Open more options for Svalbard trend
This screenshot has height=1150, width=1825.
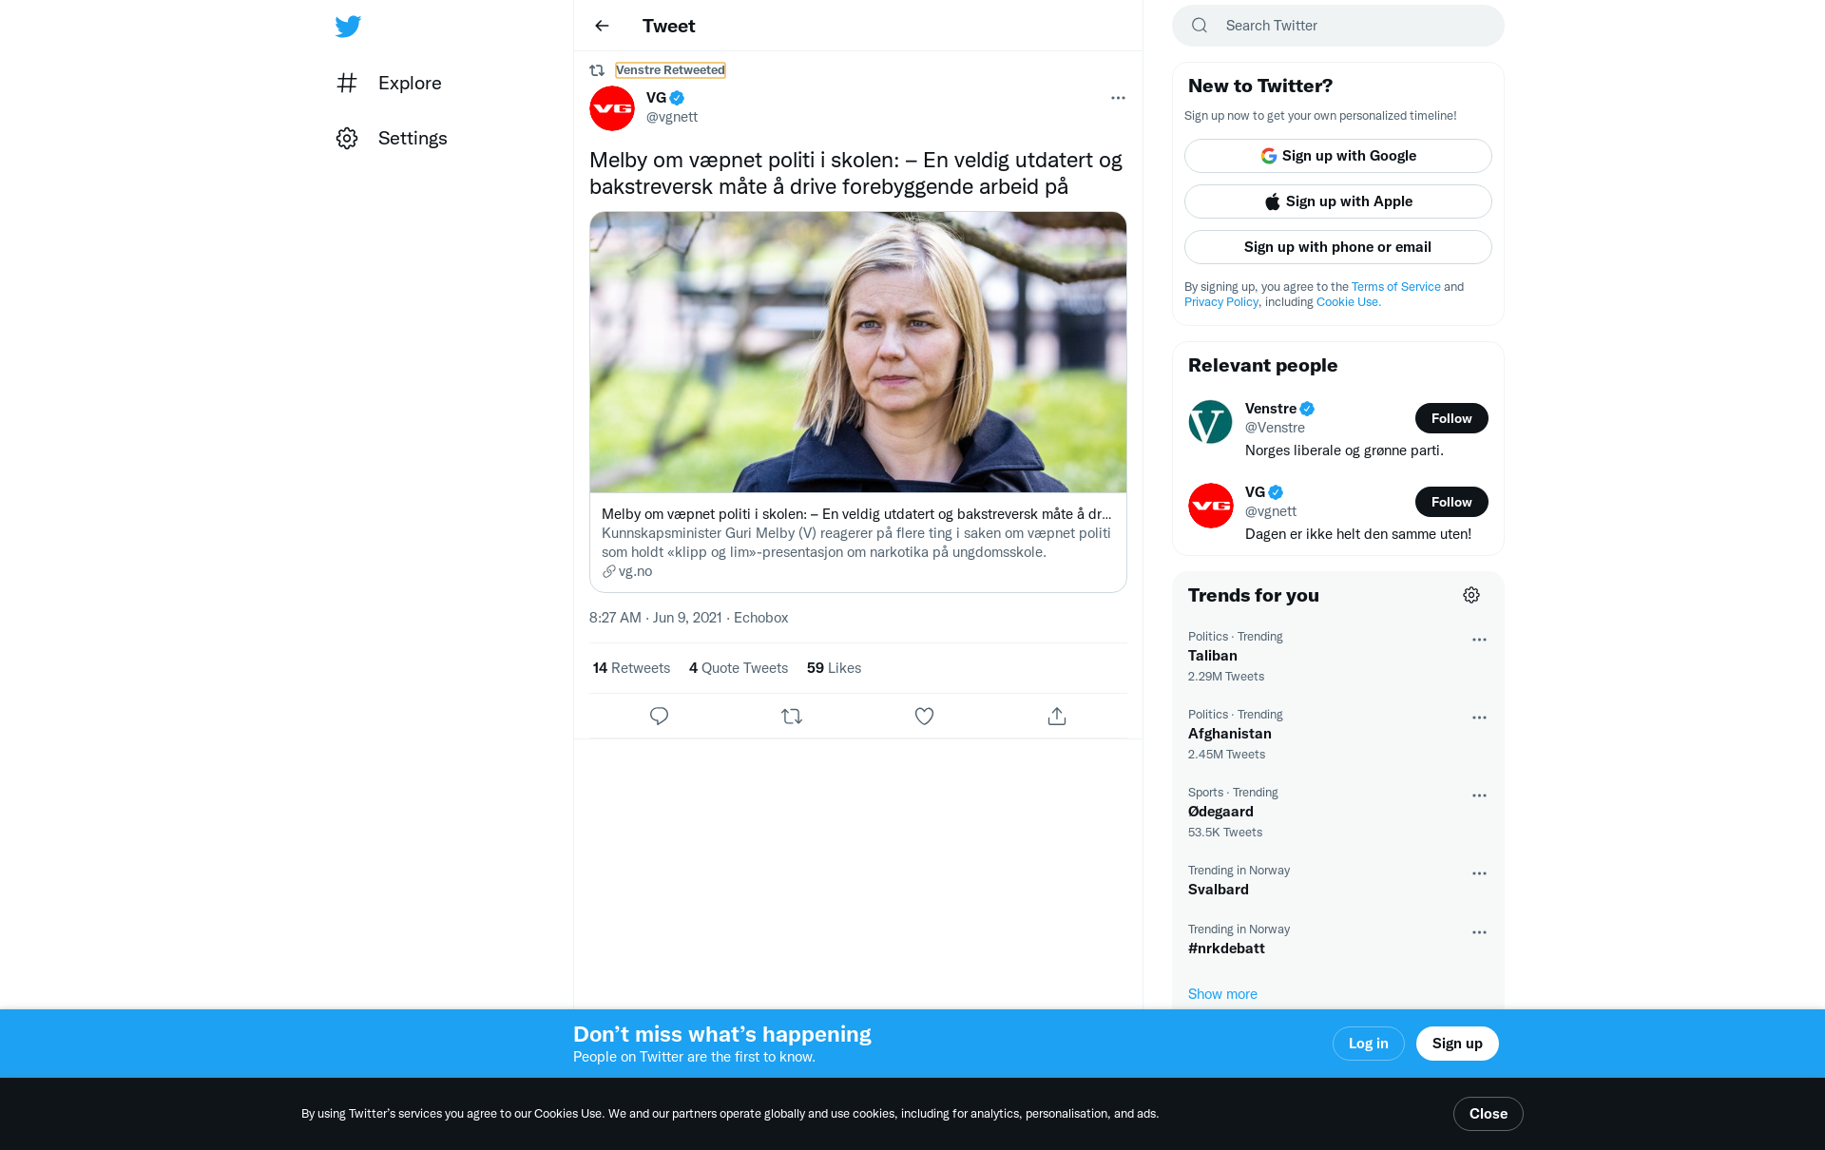(1479, 873)
